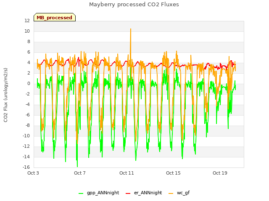The width and height of the screenshot is (269, 201).
Task: Click the chart title Mayberry processed CO2 Fluxes
Action: [134, 5]
